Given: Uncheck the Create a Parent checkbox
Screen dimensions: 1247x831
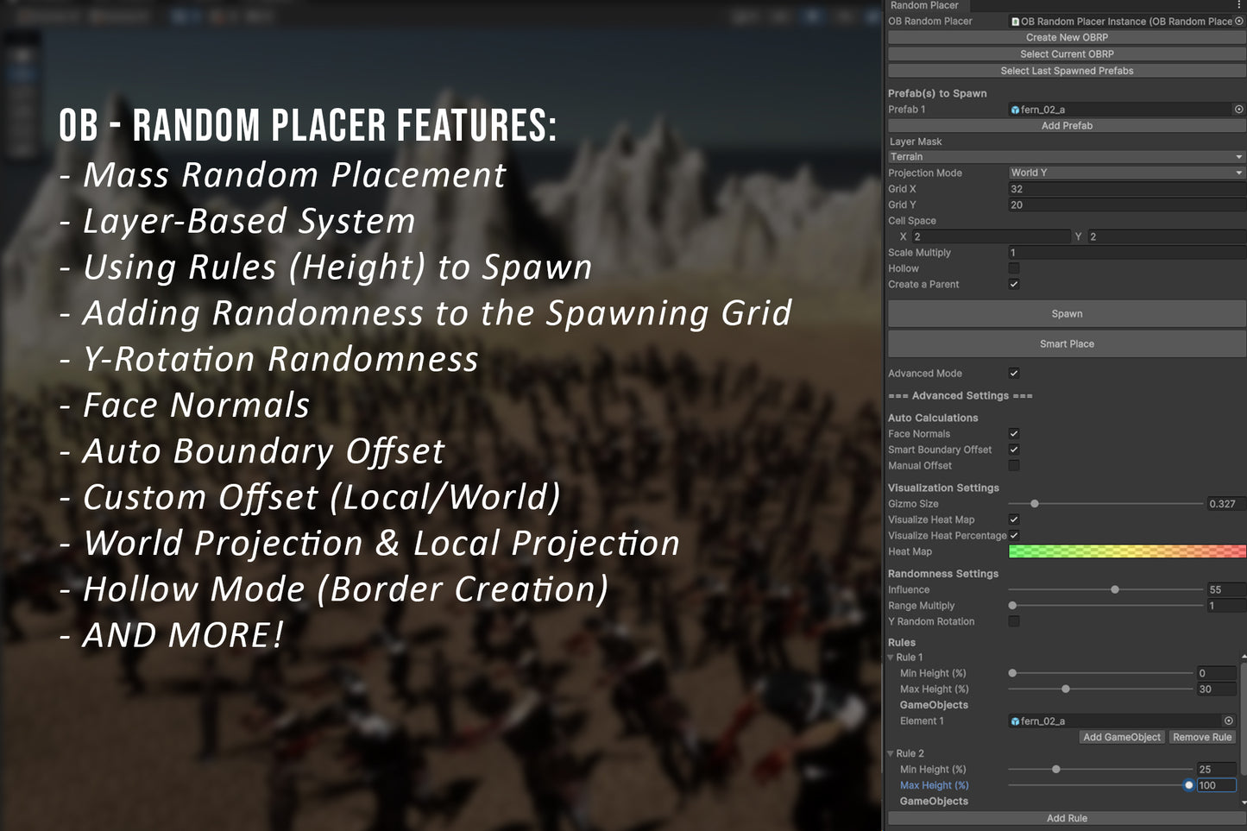Looking at the screenshot, I should (x=1014, y=284).
